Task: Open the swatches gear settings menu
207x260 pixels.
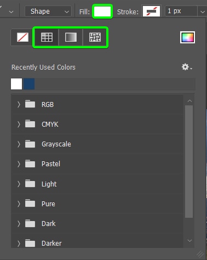Action: coord(187,67)
